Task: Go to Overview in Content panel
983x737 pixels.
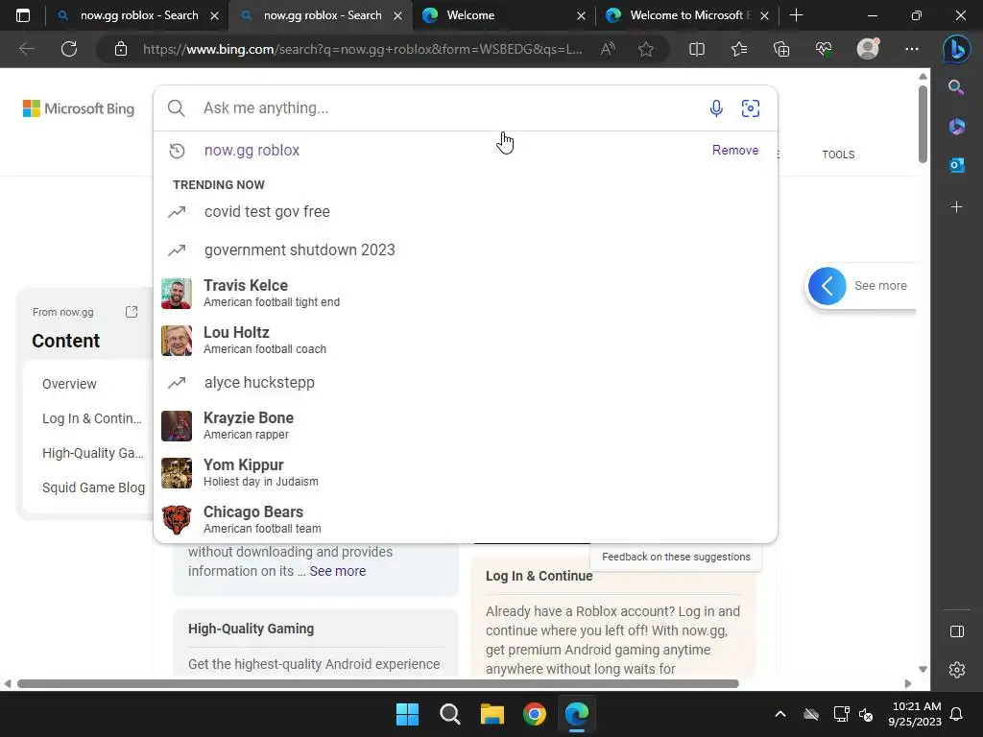Action: click(69, 384)
